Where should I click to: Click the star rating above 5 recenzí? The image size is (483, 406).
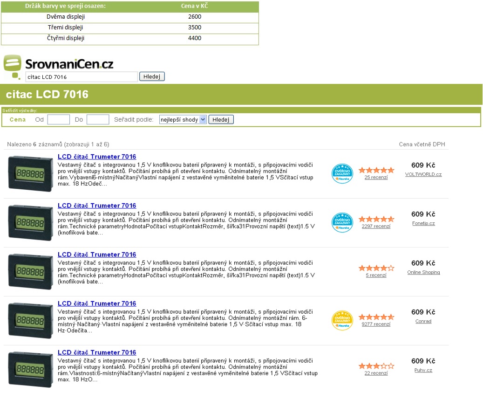pos(376,268)
